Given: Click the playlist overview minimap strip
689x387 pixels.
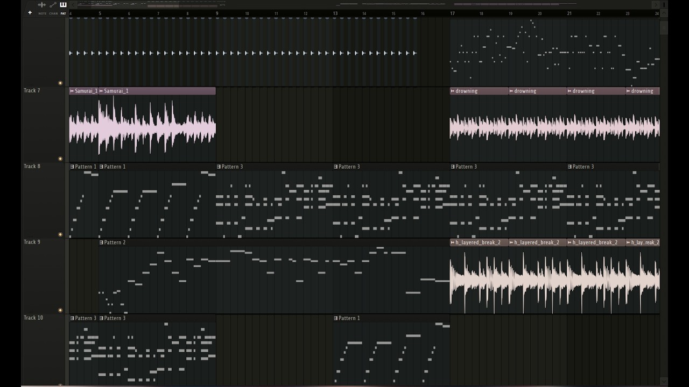Looking at the screenshot, I should [363, 5].
